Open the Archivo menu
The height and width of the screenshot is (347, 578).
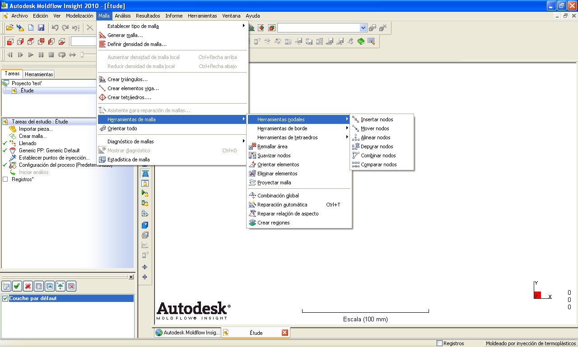(19, 16)
